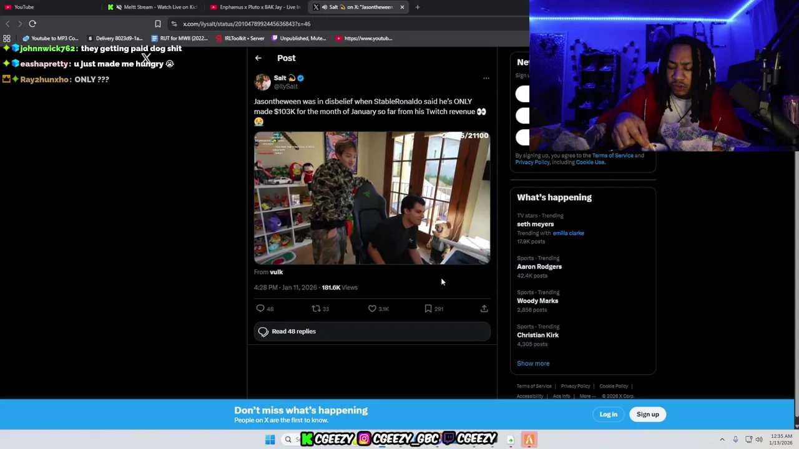Open the footer Cookie Policy link
Image resolution: width=799 pixels, height=449 pixels.
click(614, 386)
